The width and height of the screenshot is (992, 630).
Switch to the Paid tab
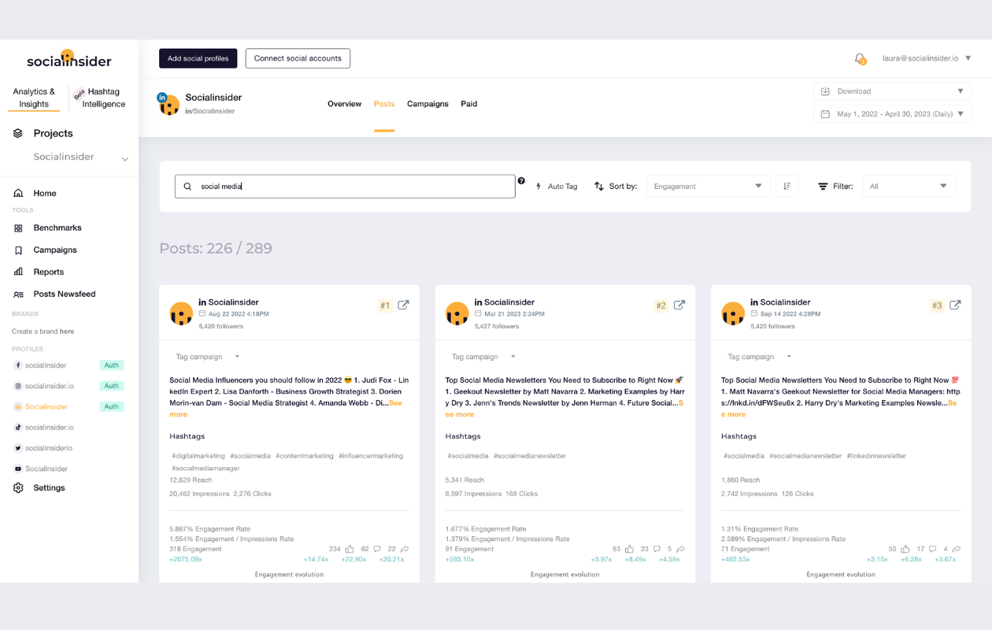point(469,104)
